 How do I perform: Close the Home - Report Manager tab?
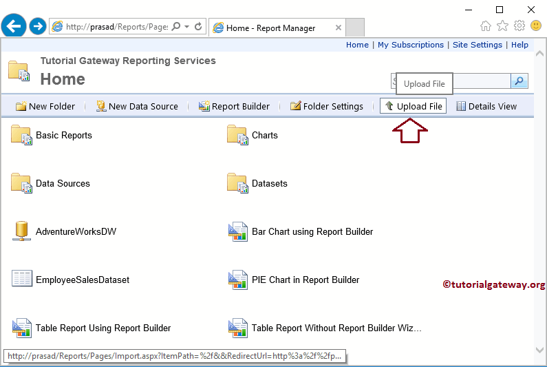click(338, 28)
